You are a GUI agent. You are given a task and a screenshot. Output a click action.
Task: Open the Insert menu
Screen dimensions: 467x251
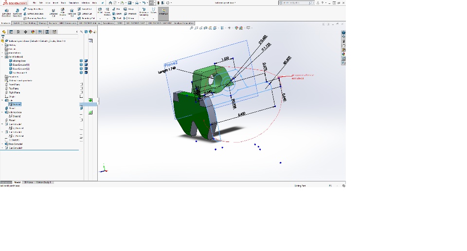55,3
